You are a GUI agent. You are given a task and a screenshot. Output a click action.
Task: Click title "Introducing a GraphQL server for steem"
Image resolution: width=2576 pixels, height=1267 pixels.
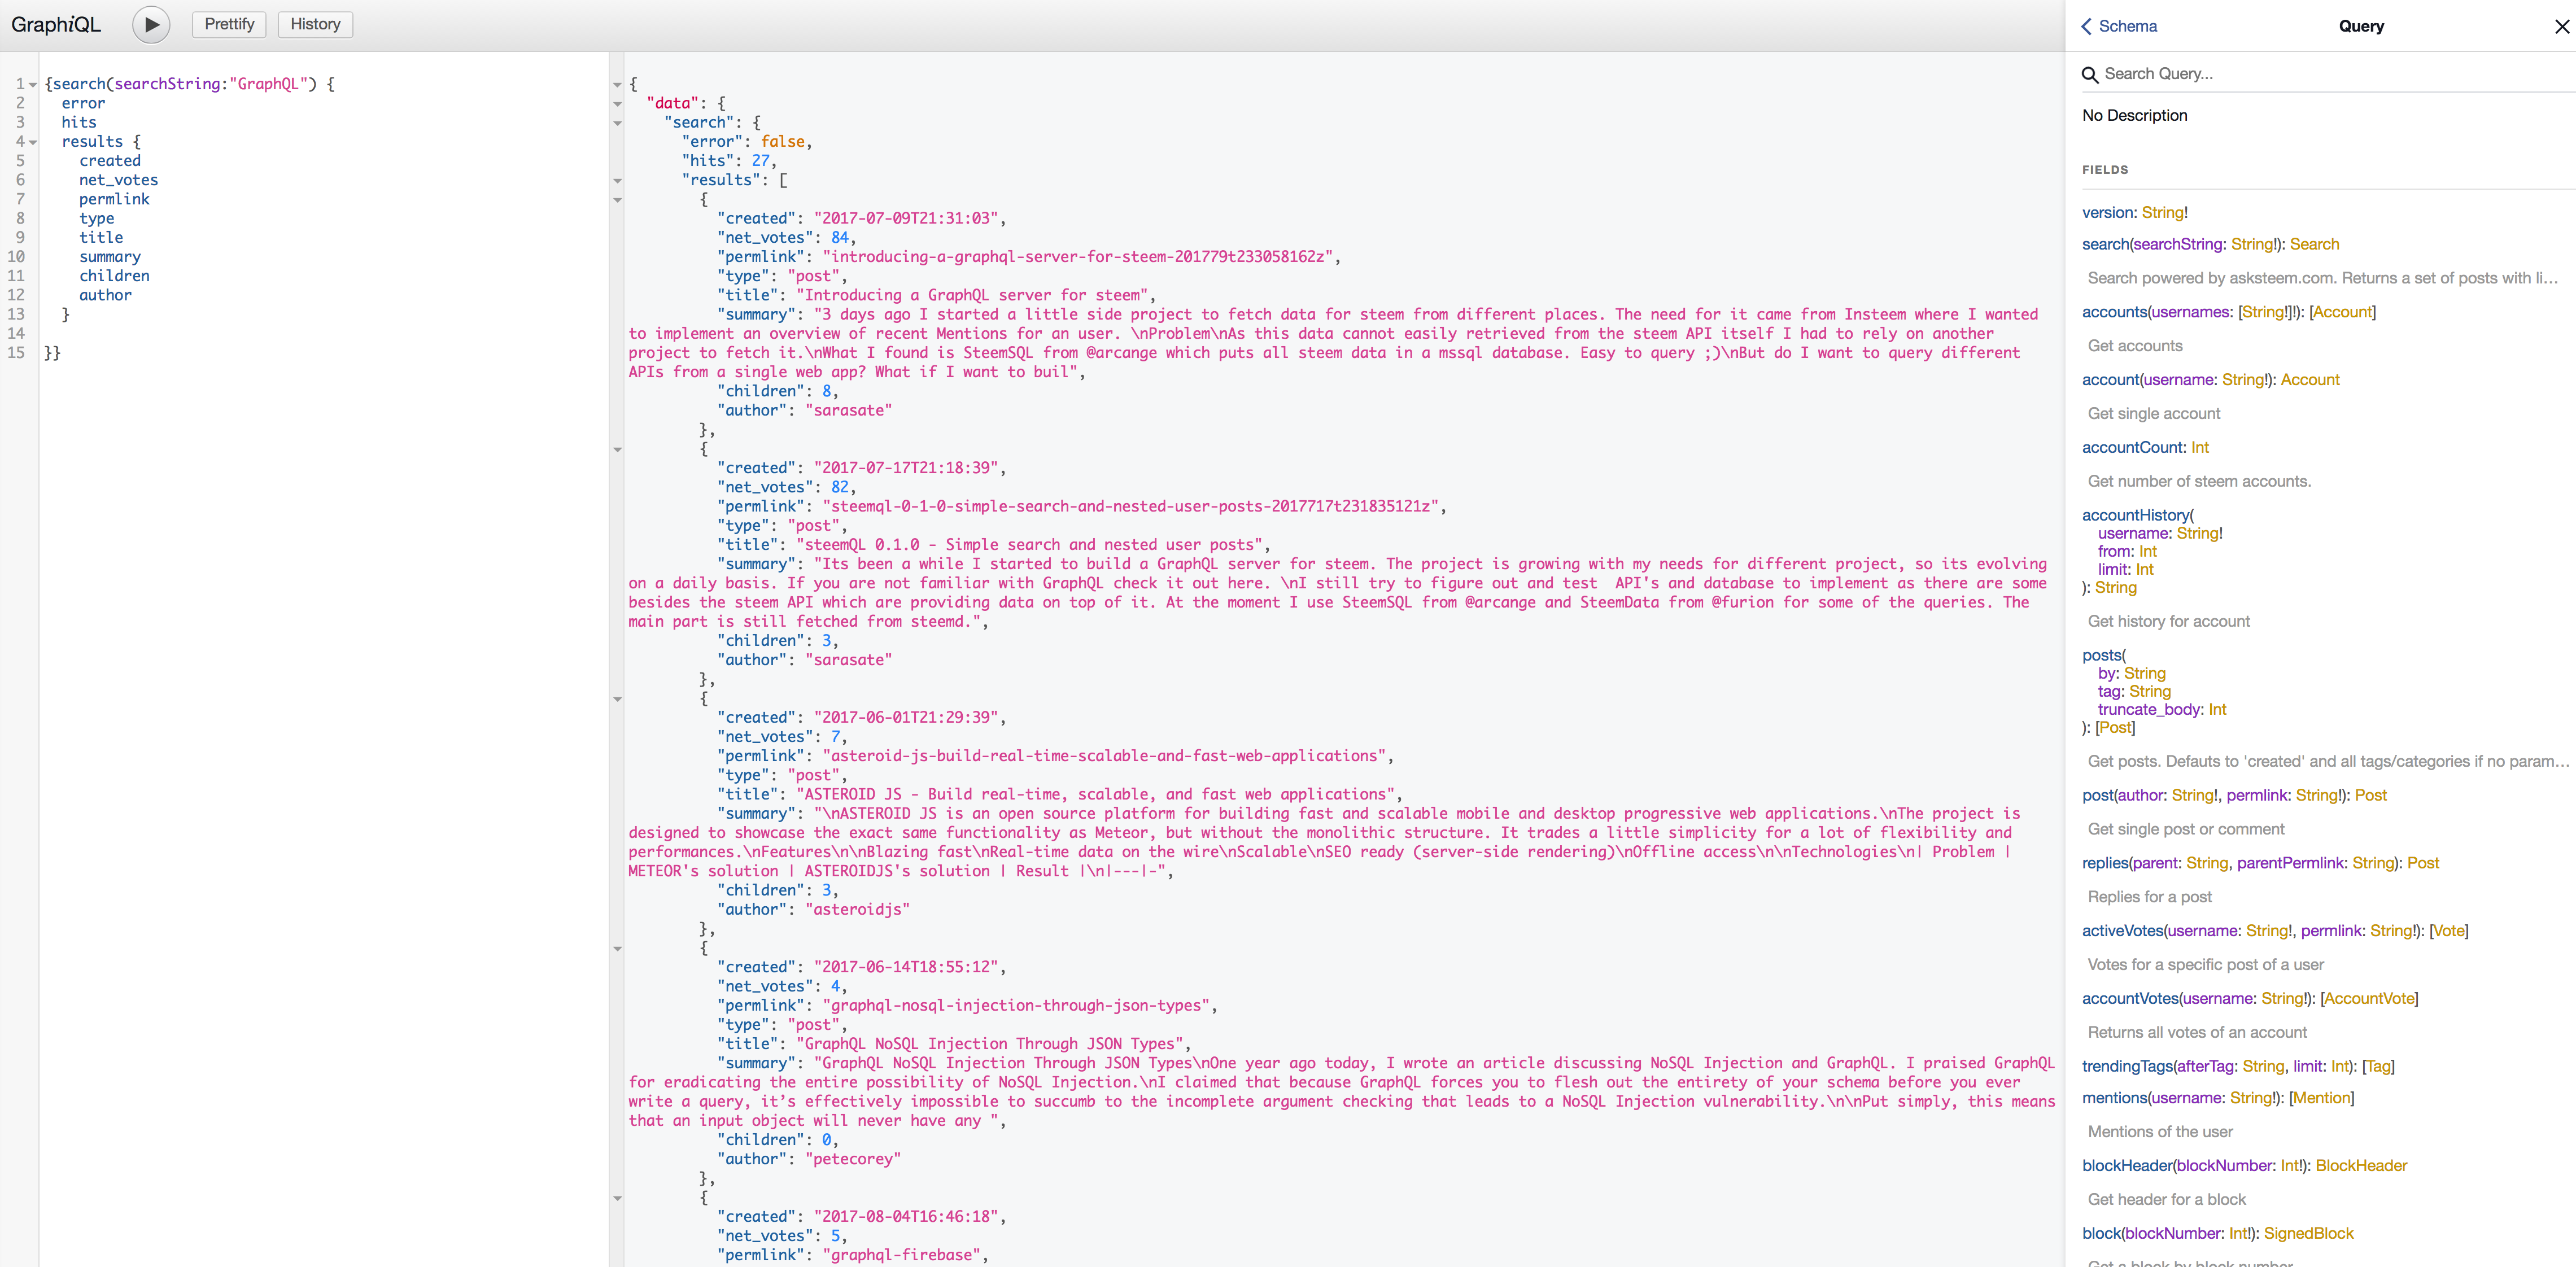point(976,295)
